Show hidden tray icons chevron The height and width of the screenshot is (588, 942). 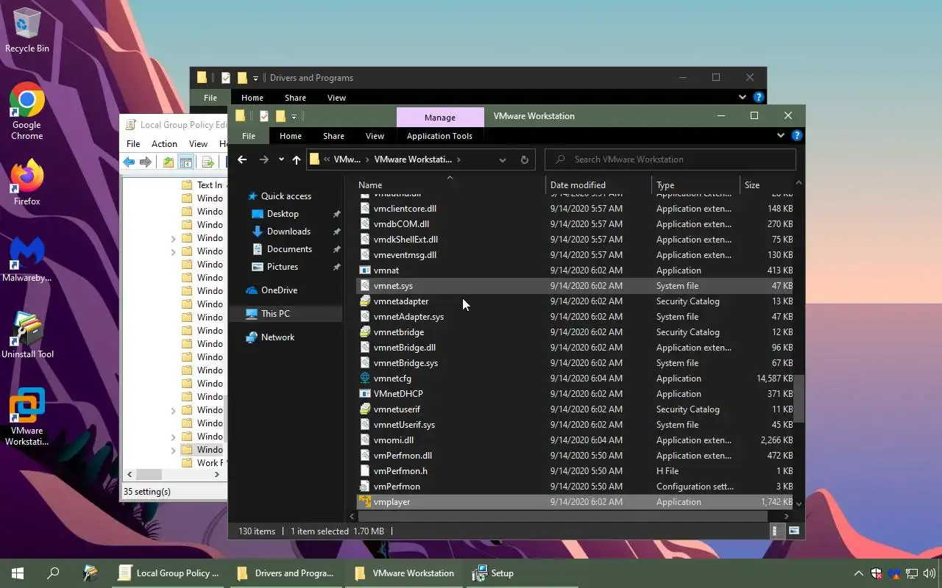point(858,573)
